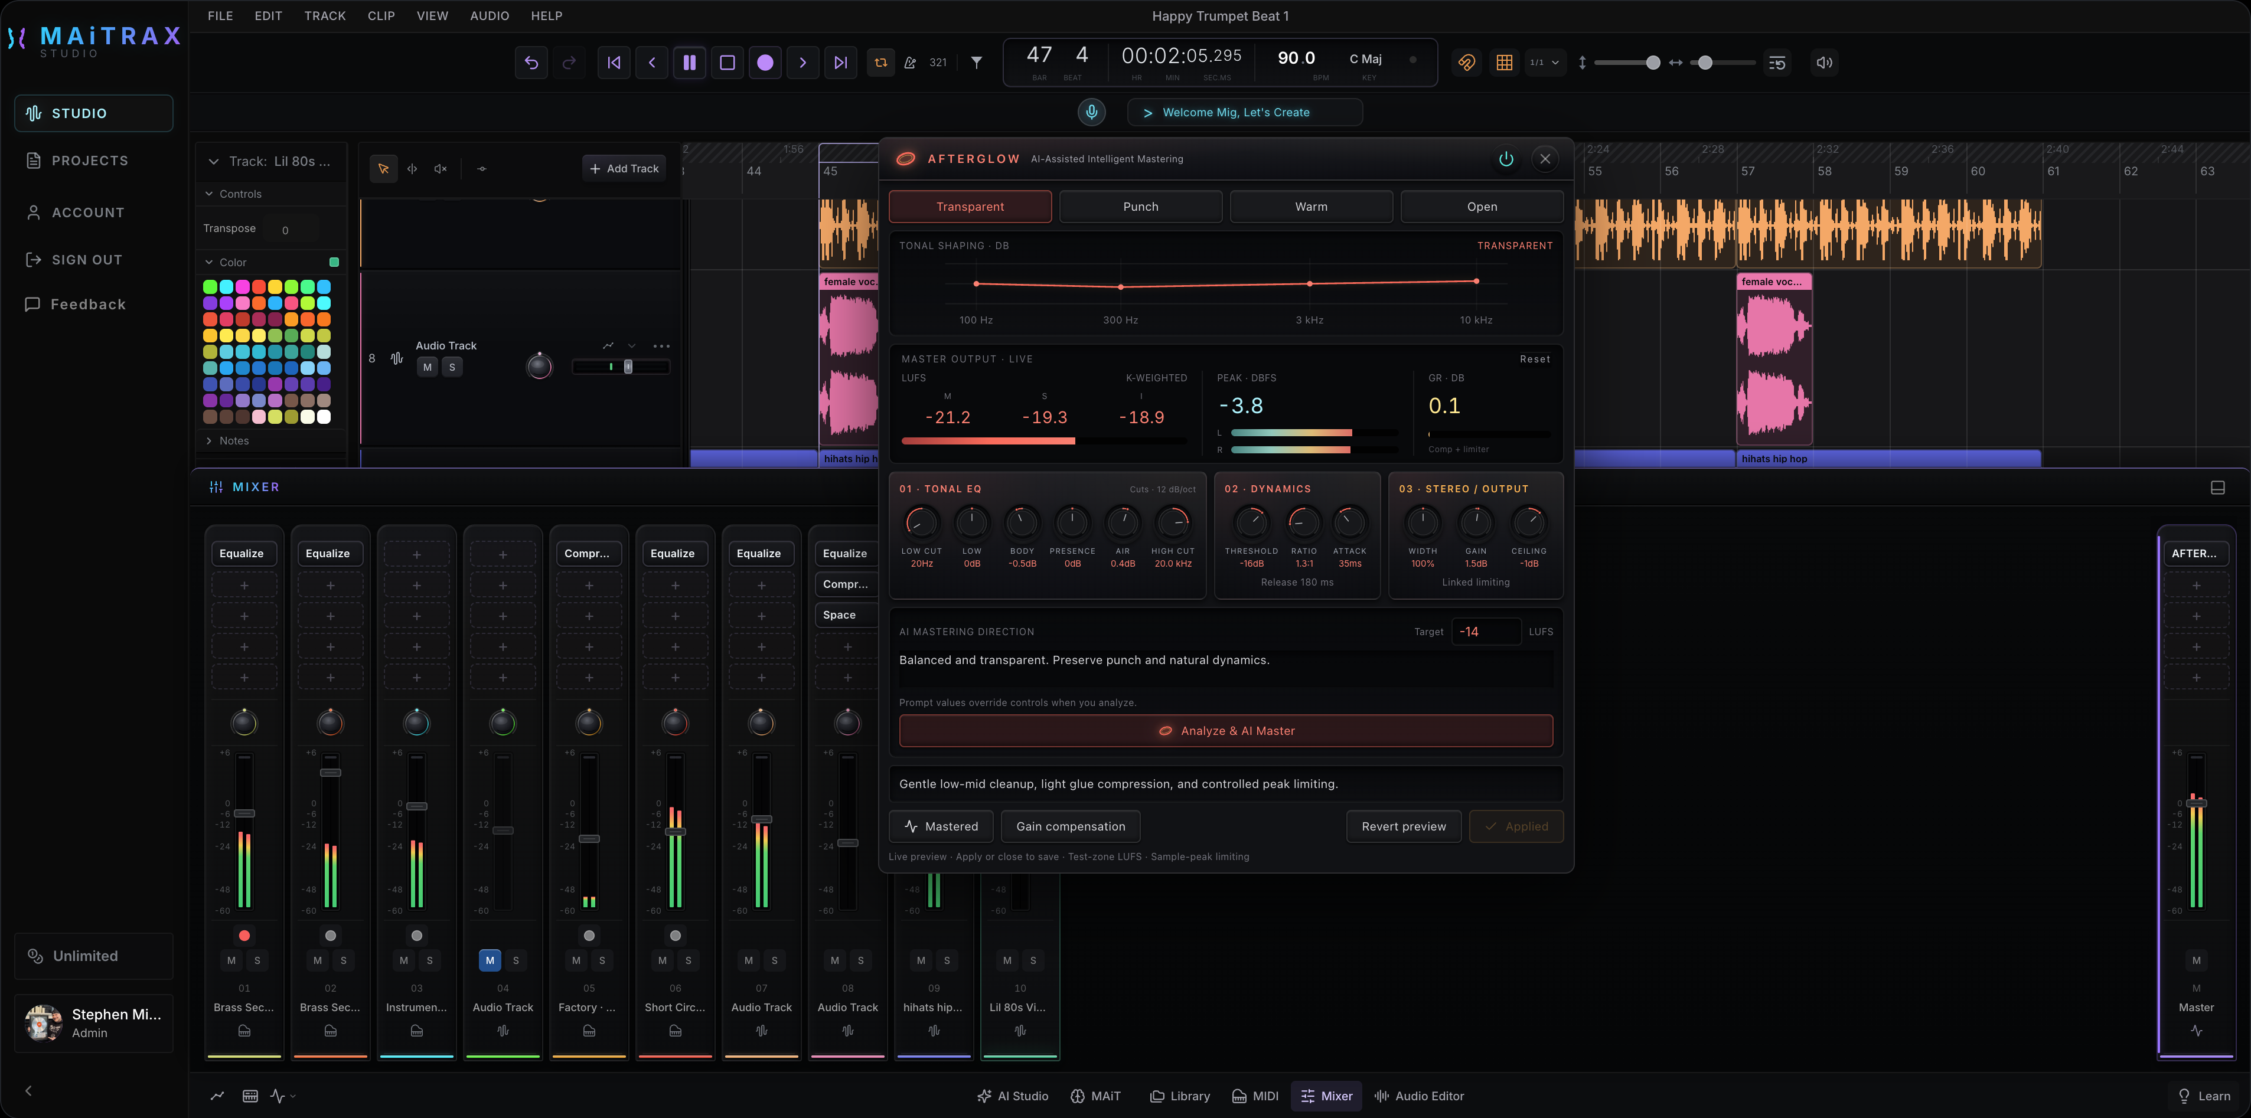The width and height of the screenshot is (2251, 1118).
Task: Click the Target LUFS input field
Action: coord(1486,632)
